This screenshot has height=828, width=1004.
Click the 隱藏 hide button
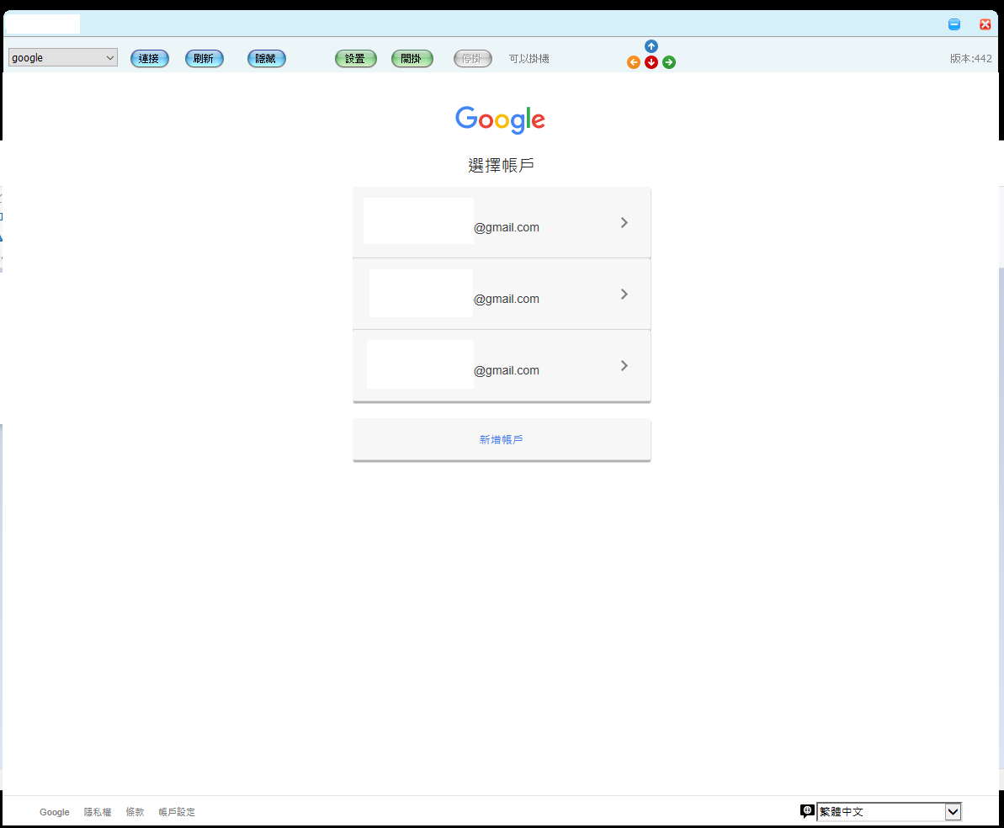tap(267, 58)
